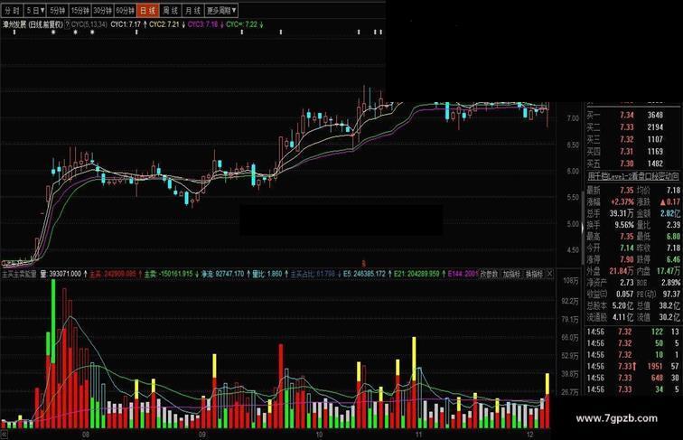The image size is (683, 440).
Task: Click the 14:56 trade row with volume 648
Action: [x=633, y=378]
